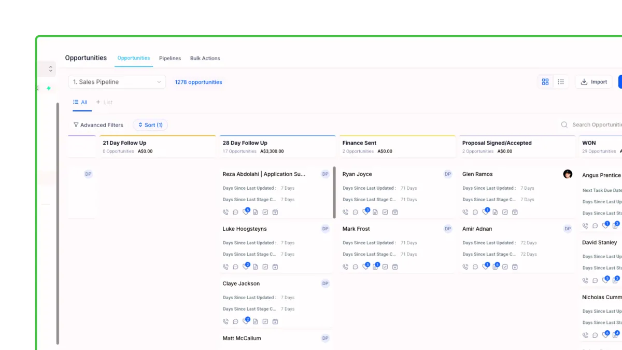Screen dimensions: 622x350
Task: Open Matt McCallum opportunity
Action: click(x=242, y=338)
